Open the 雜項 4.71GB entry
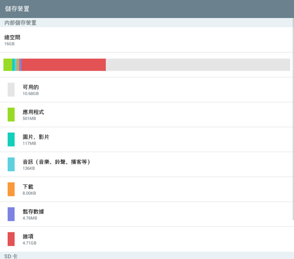 [147, 239]
